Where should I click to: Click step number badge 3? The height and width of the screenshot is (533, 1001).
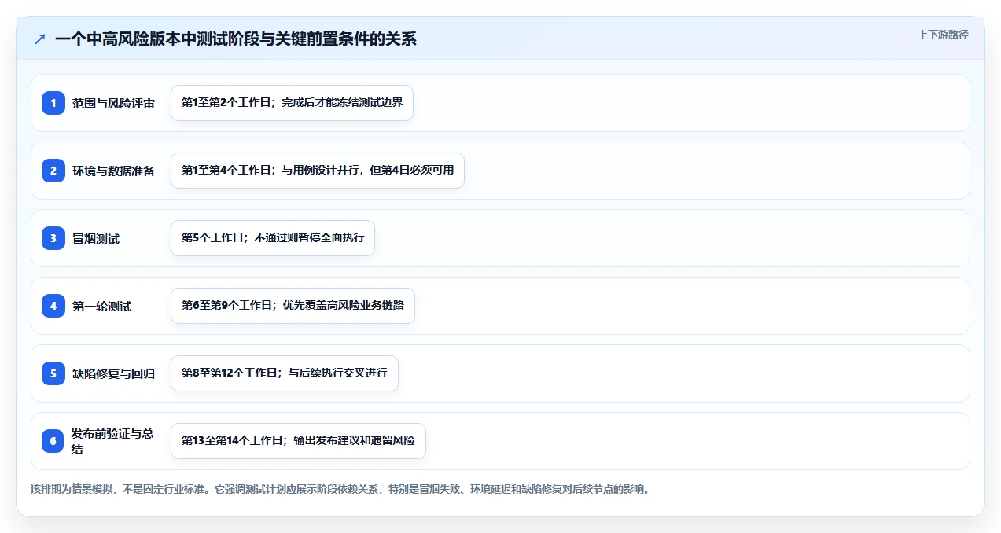[53, 238]
